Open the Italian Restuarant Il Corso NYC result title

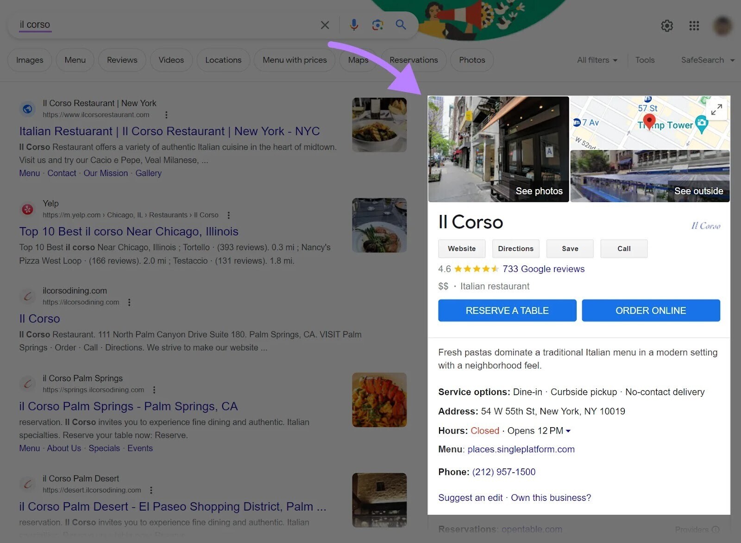click(x=170, y=132)
